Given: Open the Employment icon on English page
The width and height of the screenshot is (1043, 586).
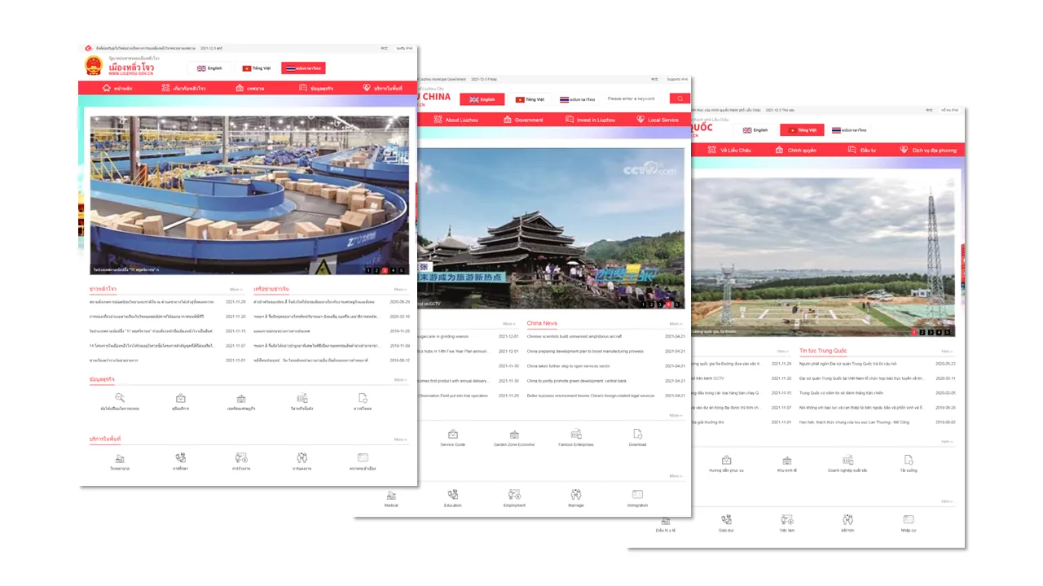Looking at the screenshot, I should pyautogui.click(x=514, y=495).
